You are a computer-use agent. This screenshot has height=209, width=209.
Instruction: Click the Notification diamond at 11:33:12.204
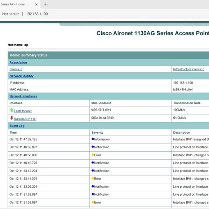click(x=93, y=170)
